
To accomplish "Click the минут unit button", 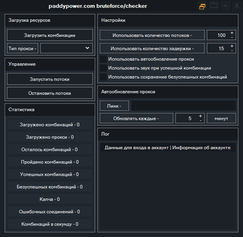I will coord(221,118).
